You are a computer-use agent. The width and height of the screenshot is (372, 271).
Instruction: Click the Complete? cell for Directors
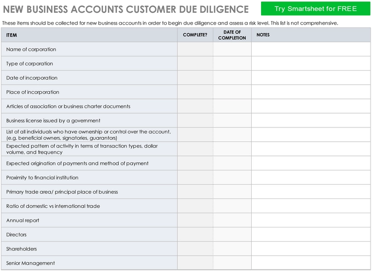[195, 235]
